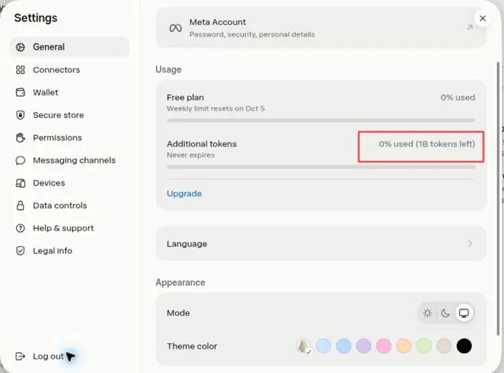
Task: Click the '0% used' Free plan text
Action: [458, 97]
